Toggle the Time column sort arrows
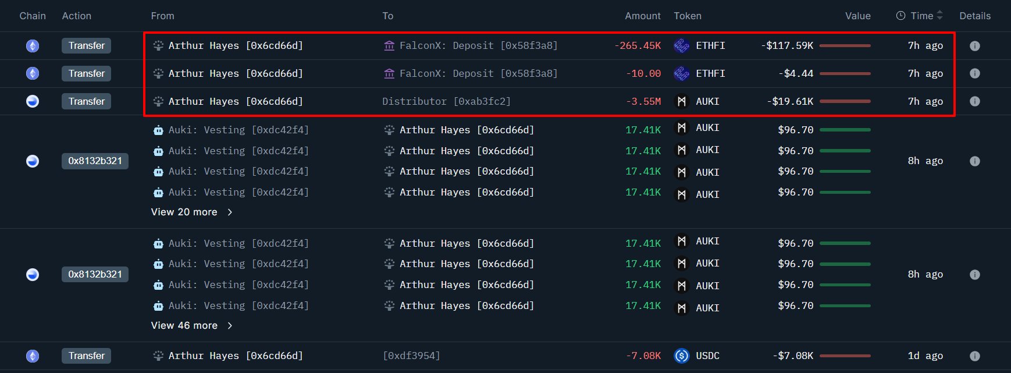The height and width of the screenshot is (373, 1011). point(939,16)
